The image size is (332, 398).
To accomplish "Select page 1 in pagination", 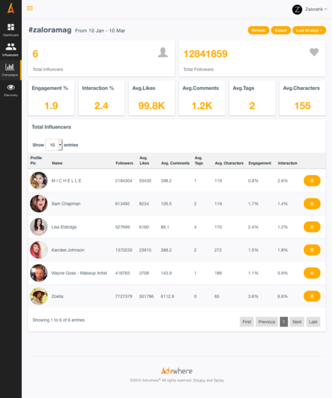I will tap(283, 322).
